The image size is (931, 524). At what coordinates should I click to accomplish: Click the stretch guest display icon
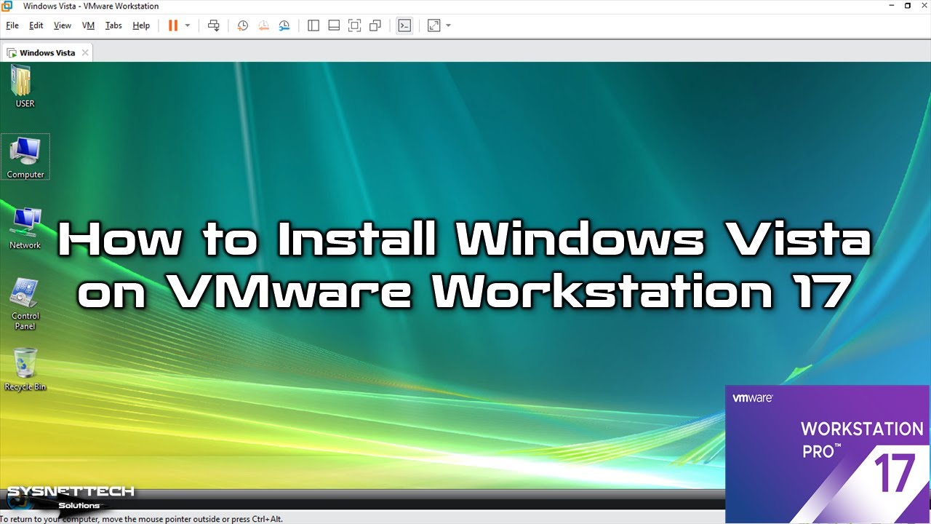click(433, 25)
